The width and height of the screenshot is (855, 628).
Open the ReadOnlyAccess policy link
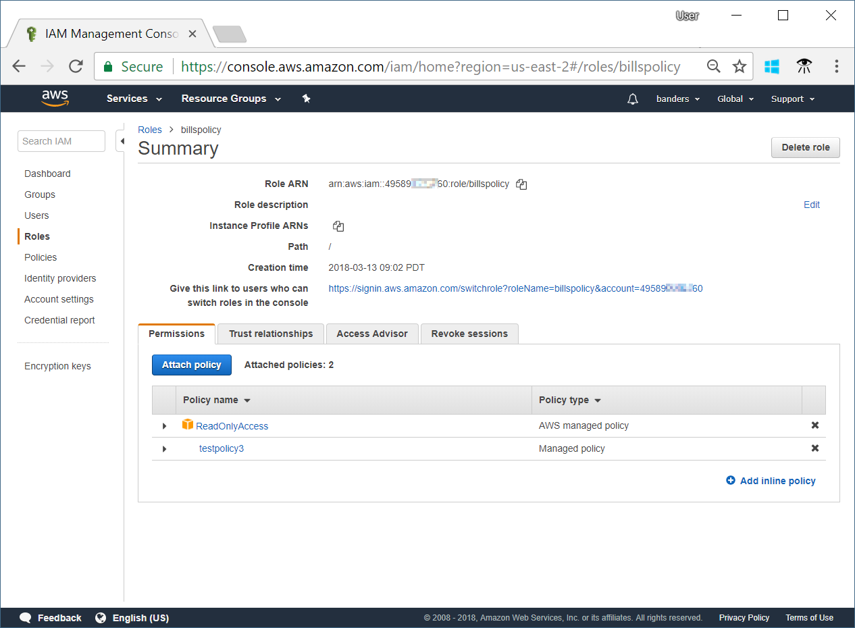pyautogui.click(x=232, y=426)
